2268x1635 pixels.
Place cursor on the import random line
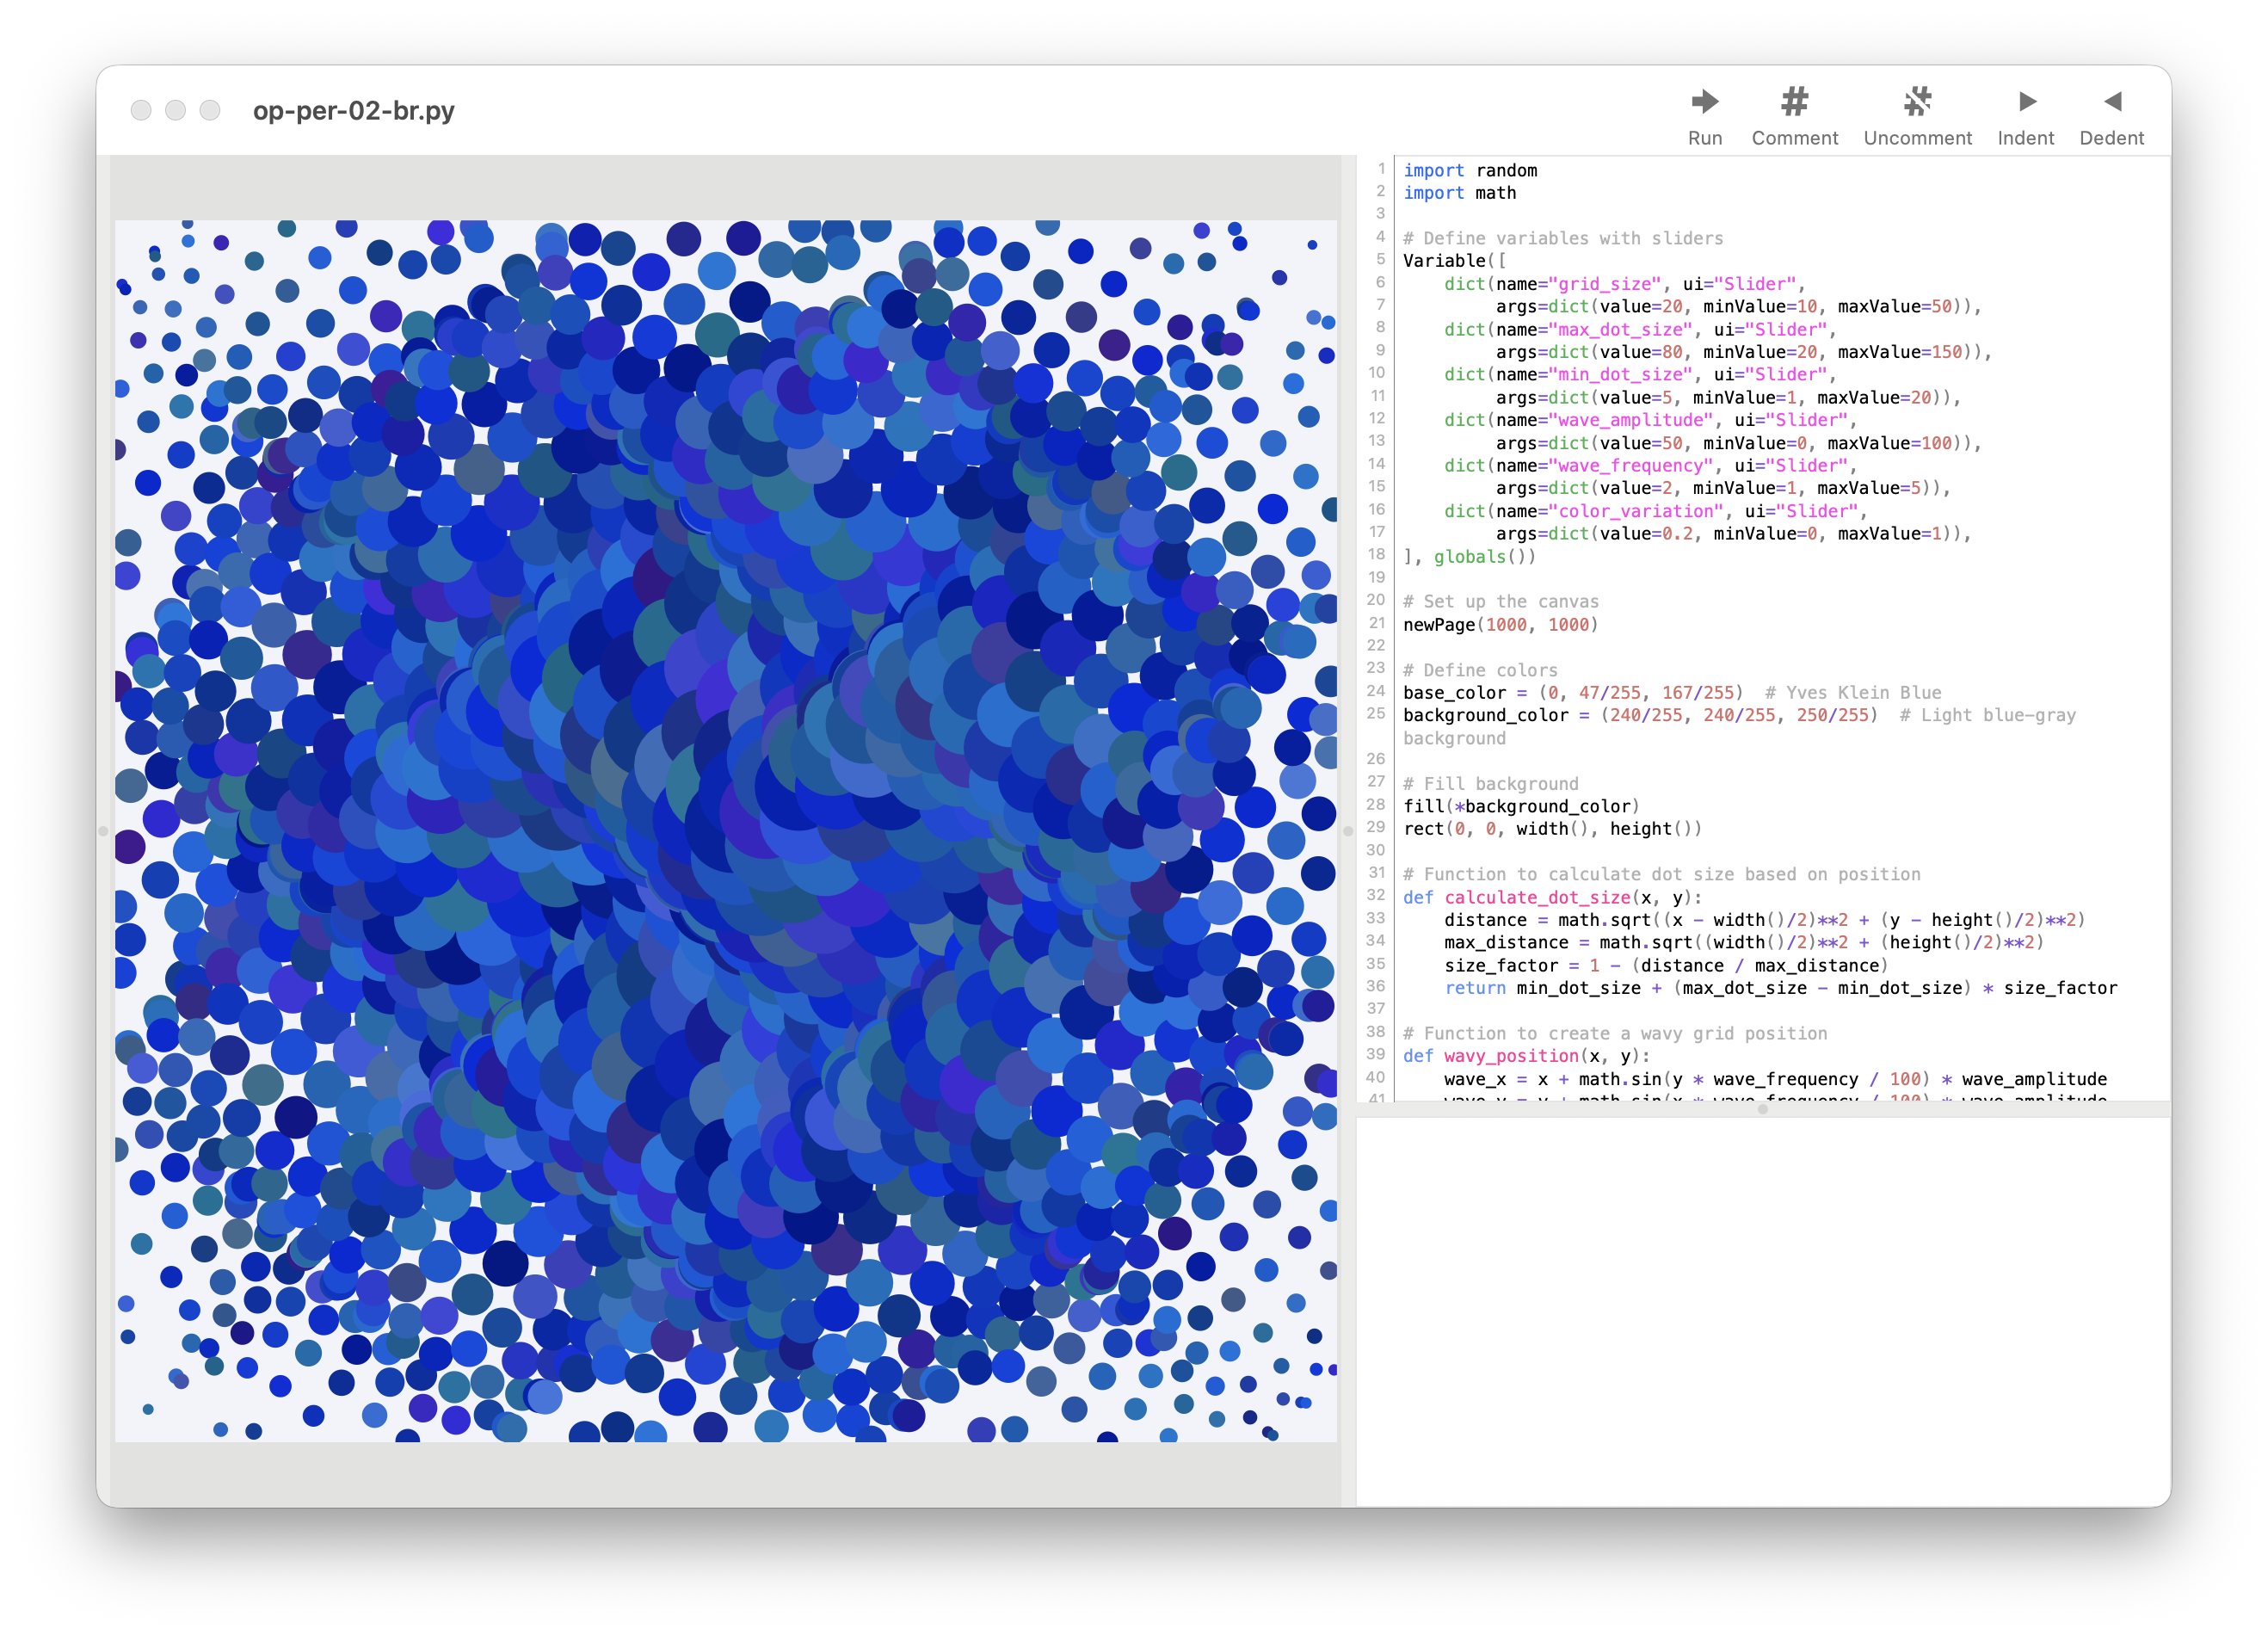(x=1470, y=171)
